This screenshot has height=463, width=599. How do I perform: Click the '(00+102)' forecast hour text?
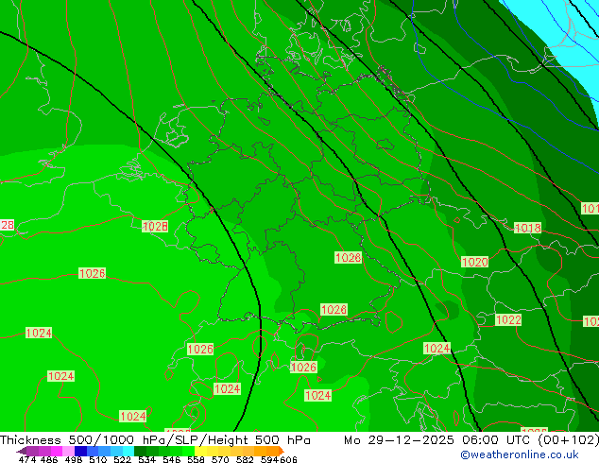(x=568, y=440)
